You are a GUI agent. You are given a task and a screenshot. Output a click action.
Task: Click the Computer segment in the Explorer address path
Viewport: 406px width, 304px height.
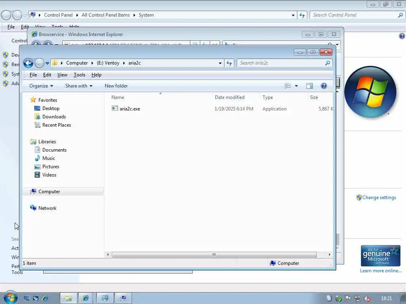click(77, 63)
